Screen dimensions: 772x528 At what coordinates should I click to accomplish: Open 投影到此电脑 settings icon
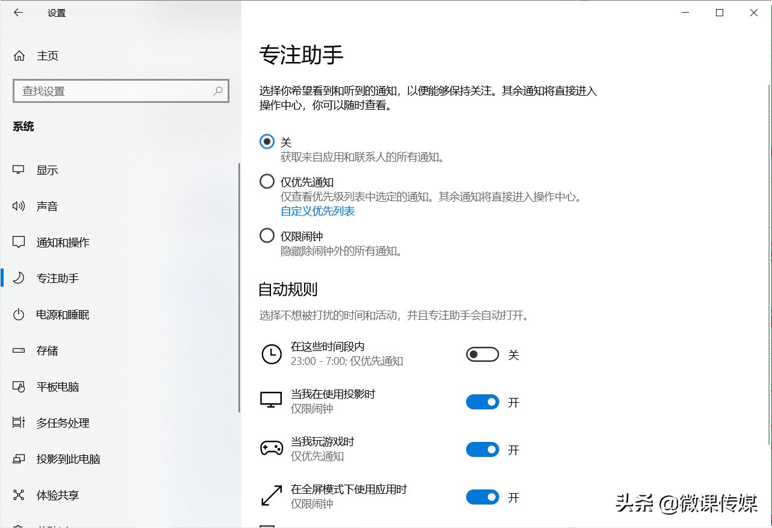click(x=19, y=459)
